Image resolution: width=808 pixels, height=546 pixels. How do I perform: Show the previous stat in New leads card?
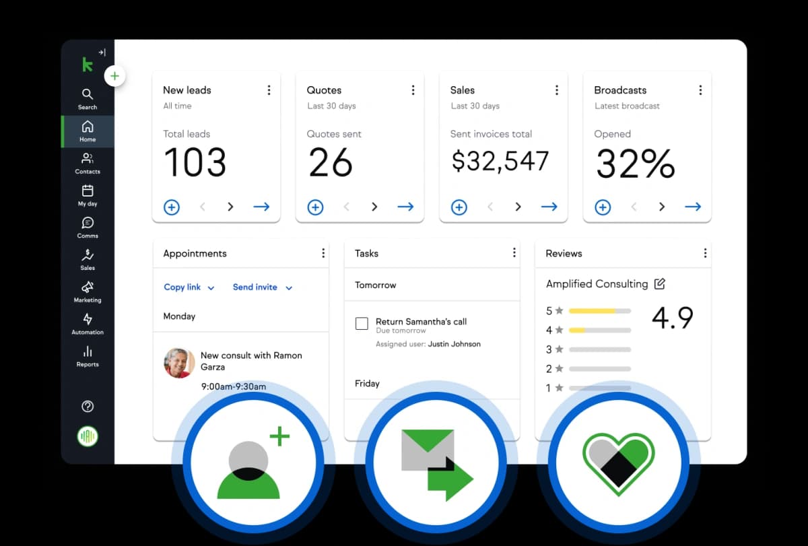click(203, 207)
